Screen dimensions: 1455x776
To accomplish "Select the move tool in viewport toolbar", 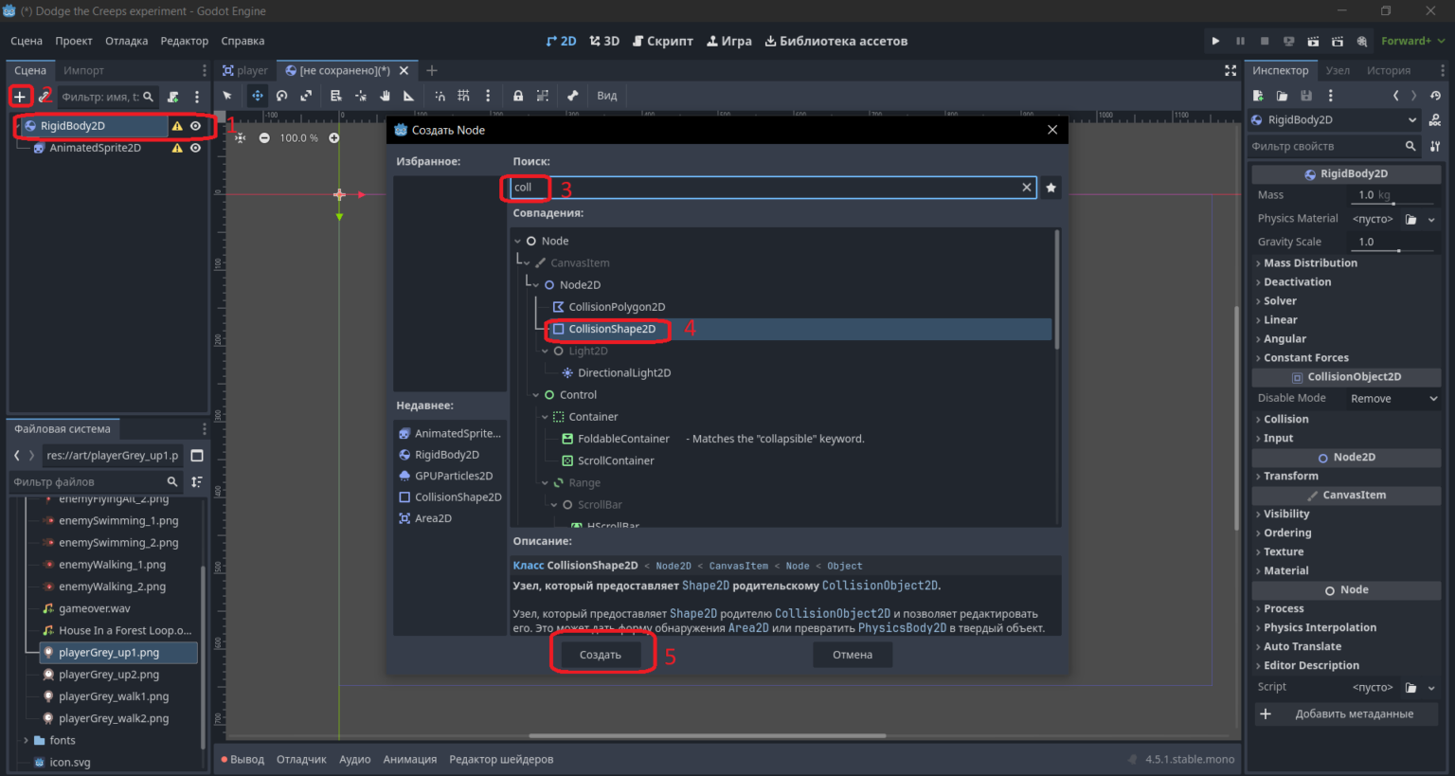I will 258,96.
